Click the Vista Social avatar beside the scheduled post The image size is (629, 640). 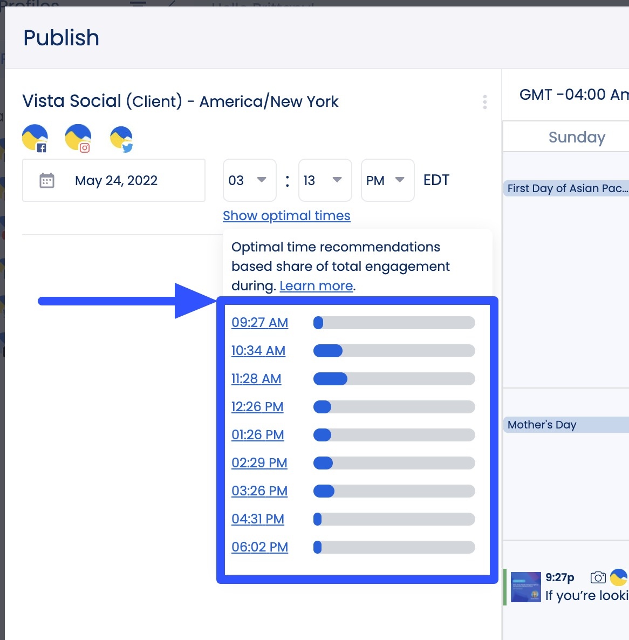click(619, 577)
